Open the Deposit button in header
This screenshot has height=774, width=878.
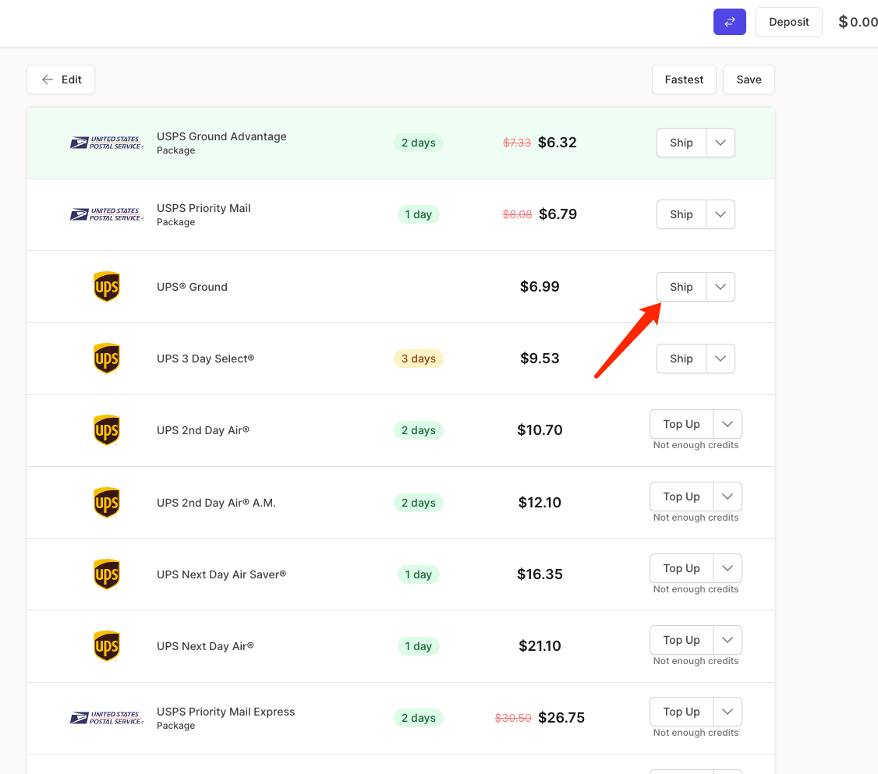point(788,22)
